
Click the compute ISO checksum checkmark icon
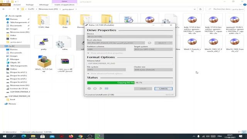tap(149, 43)
